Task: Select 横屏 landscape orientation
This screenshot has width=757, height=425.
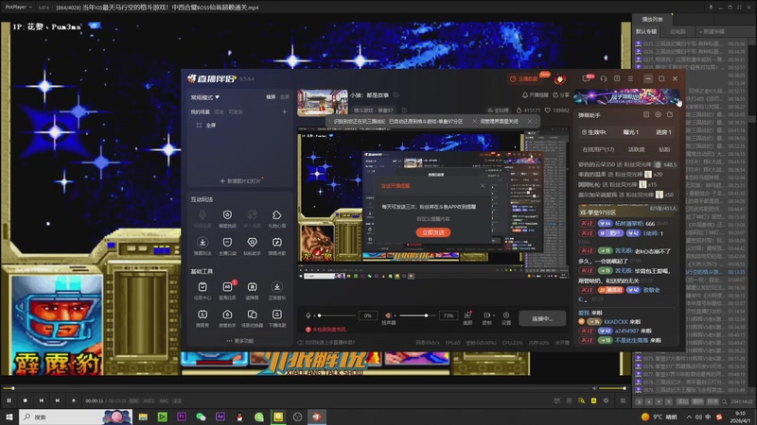Action: point(271,97)
